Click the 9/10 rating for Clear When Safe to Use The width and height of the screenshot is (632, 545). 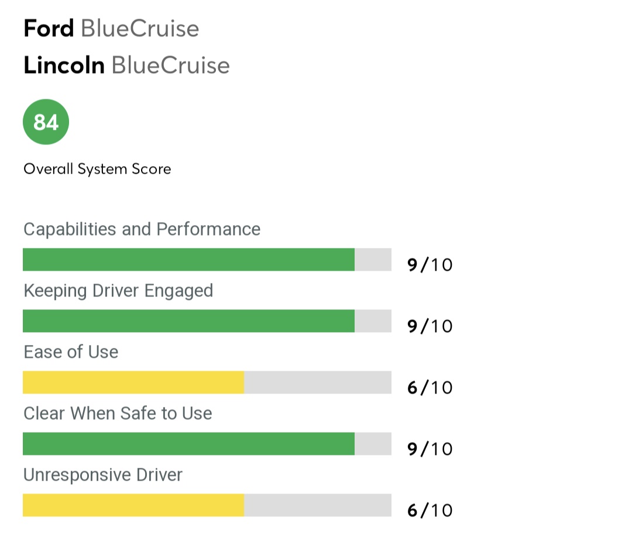point(430,449)
